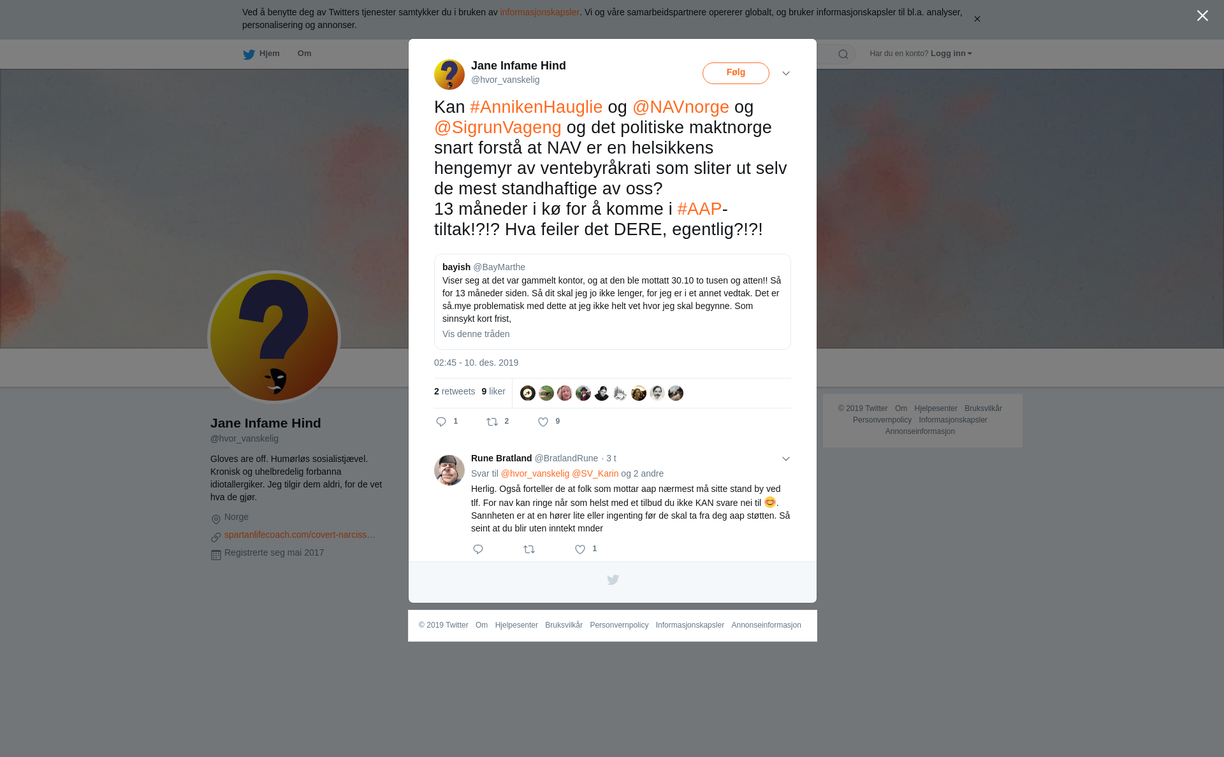
Task: Retweet Rune Bratland's reply
Action: coord(529,549)
